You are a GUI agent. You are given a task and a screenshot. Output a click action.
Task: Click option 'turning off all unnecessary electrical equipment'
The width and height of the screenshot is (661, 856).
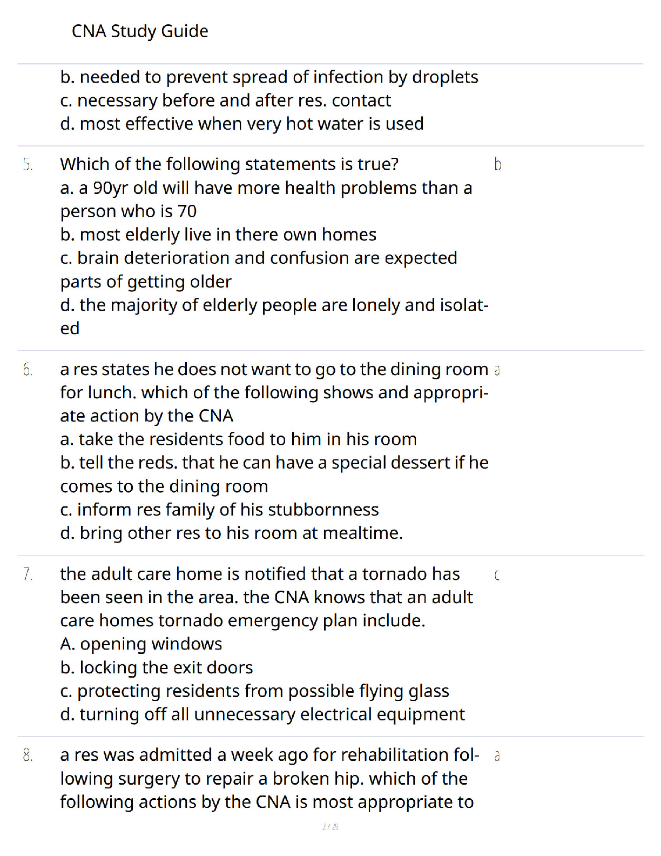pyautogui.click(x=262, y=715)
